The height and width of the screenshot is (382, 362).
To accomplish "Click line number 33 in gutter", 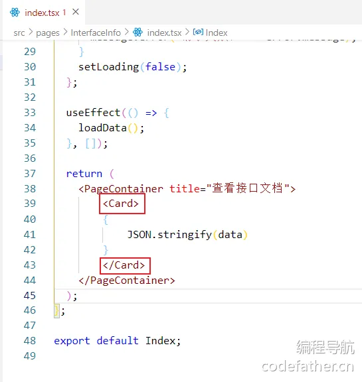I will (x=30, y=113).
